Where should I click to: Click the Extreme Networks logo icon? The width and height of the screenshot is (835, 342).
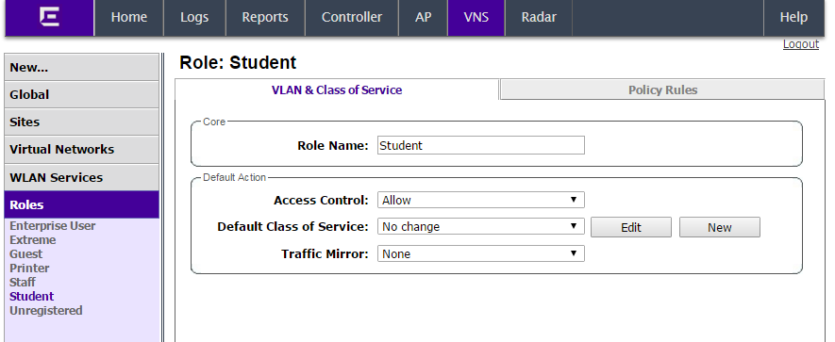(49, 17)
